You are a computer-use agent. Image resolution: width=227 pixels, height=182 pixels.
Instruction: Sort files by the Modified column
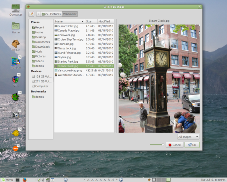106,21
